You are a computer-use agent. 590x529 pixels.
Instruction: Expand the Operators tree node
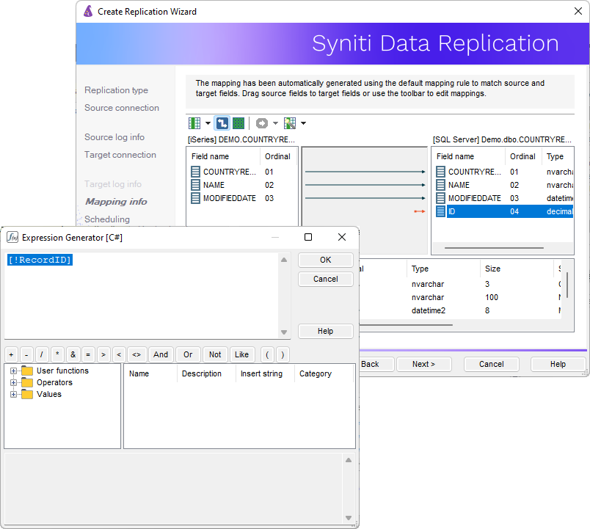pos(13,383)
